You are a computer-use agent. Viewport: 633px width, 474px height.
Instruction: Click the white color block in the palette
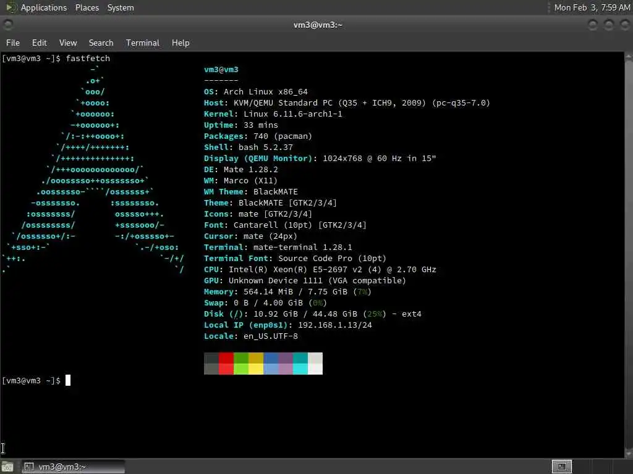pyautogui.click(x=315, y=364)
